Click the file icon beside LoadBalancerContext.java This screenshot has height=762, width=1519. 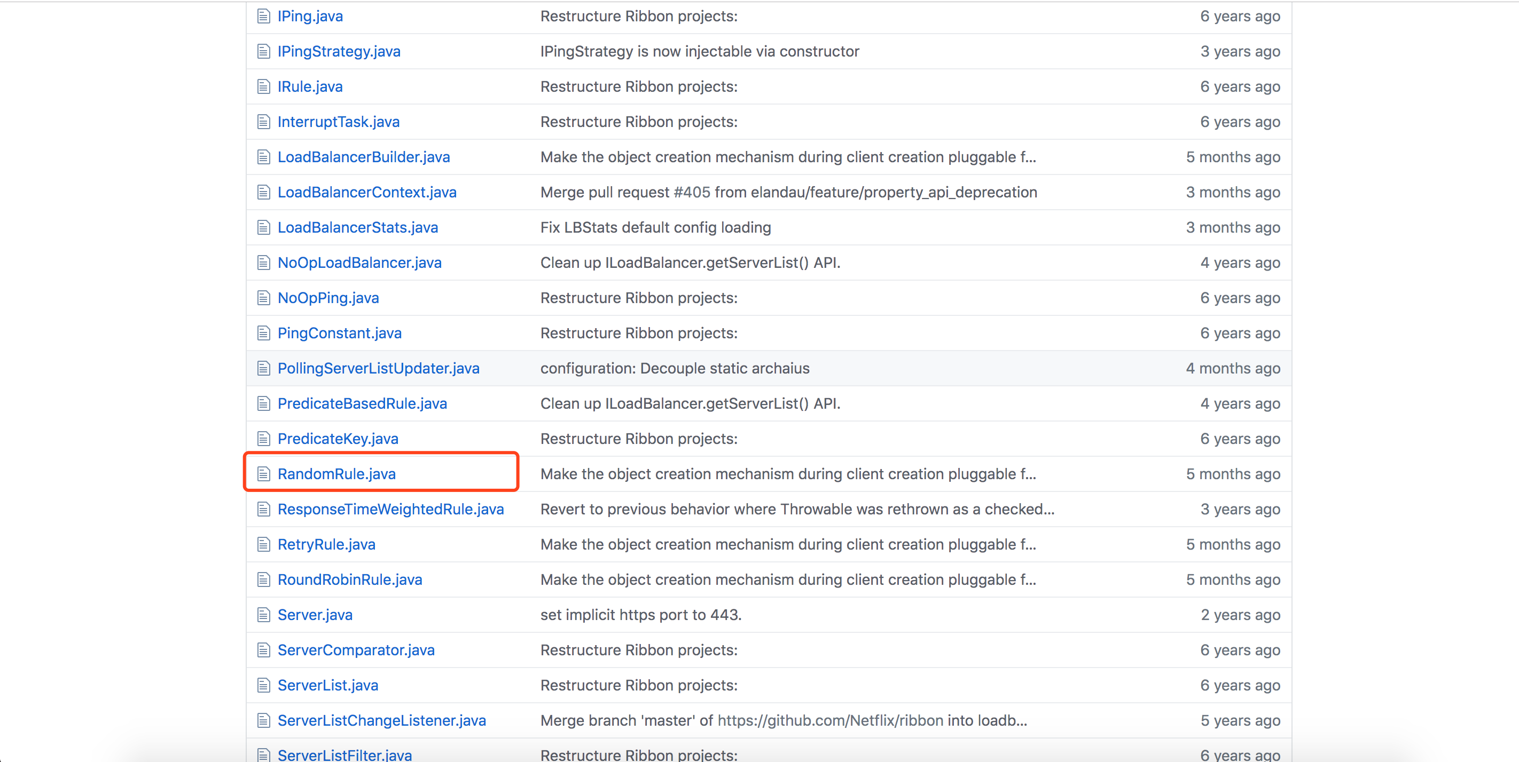(263, 192)
